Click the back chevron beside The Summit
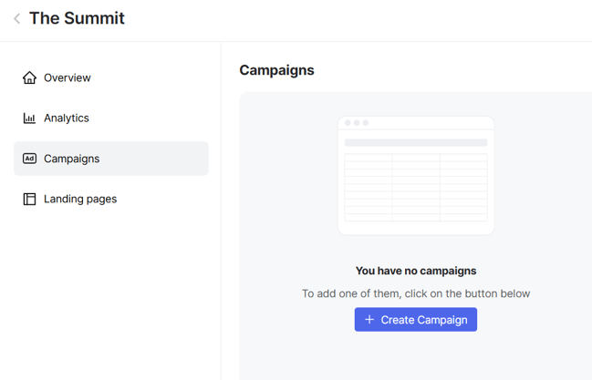The height and width of the screenshot is (380, 592). coord(16,18)
